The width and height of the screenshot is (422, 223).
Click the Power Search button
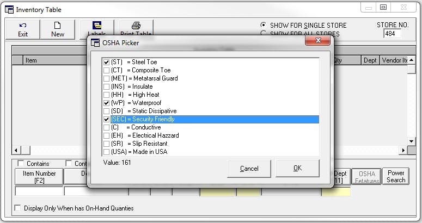(396, 176)
